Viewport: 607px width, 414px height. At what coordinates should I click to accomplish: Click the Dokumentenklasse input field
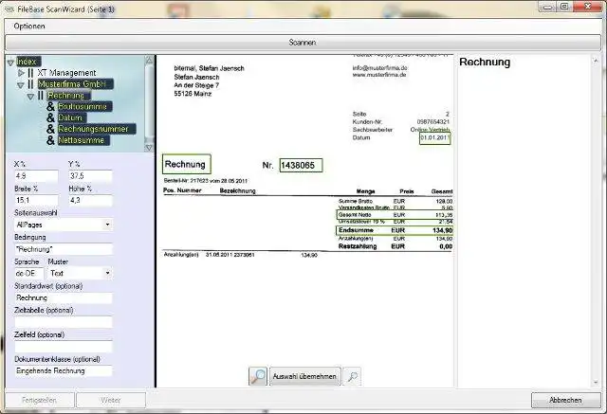[64, 370]
